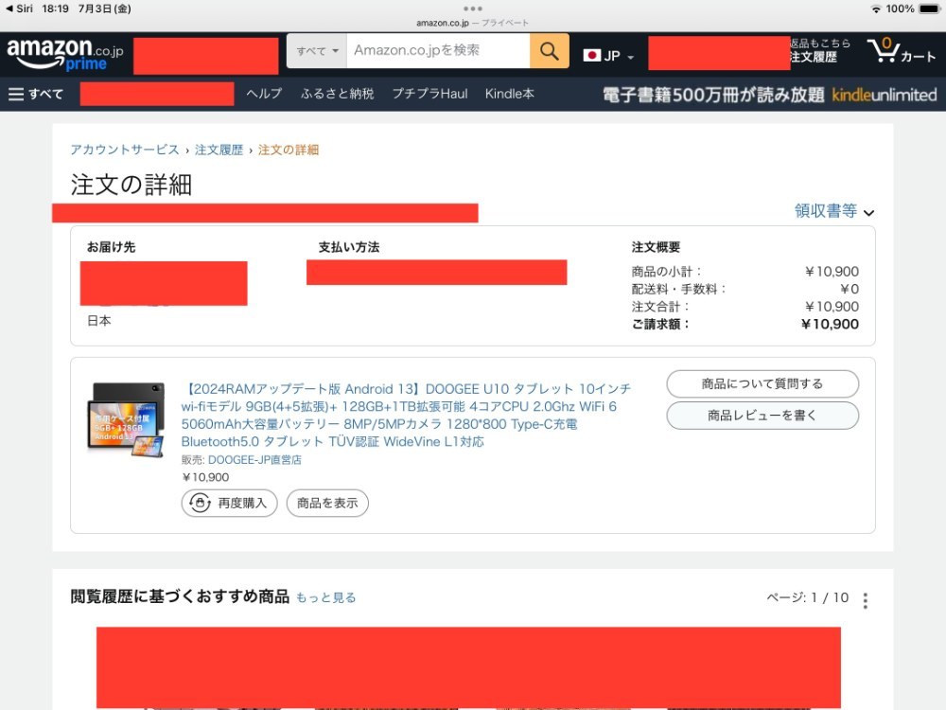The height and width of the screenshot is (710, 946).
Task: Click 商品について質問する button
Action: pyautogui.click(x=762, y=384)
